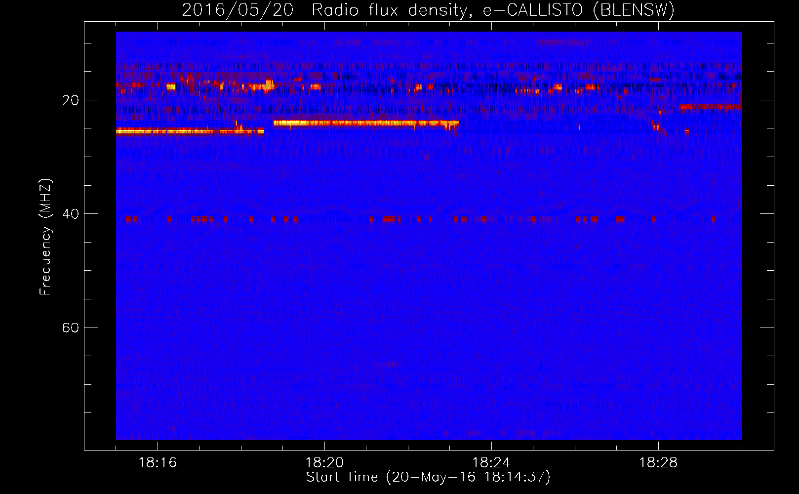The width and height of the screenshot is (799, 494).
Task: Click the red emission strip near 21 MHz at right
Action: click(710, 106)
